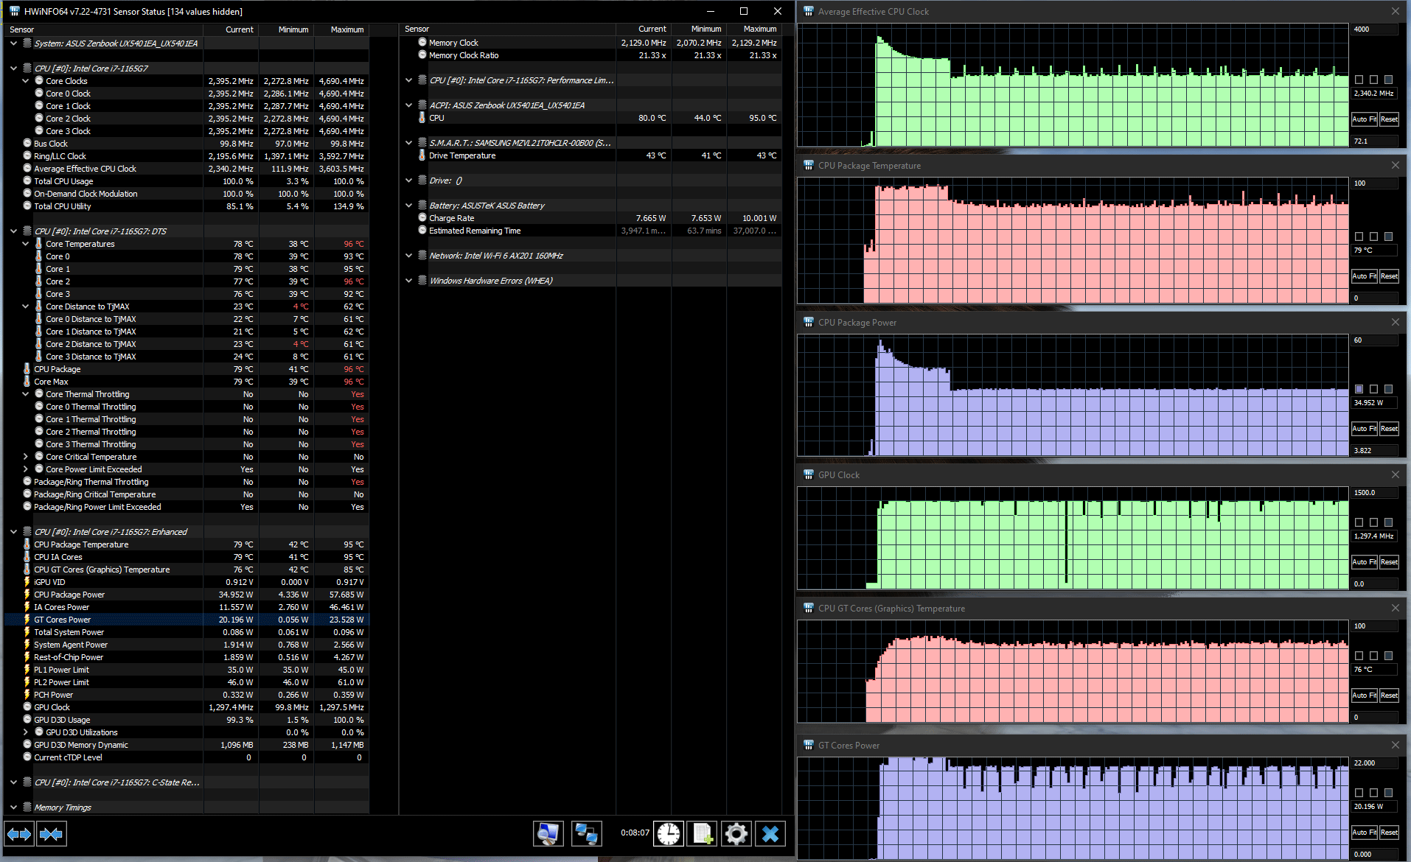Click Reset in GT Cores Power graph
This screenshot has width=1411, height=862.
click(1389, 833)
